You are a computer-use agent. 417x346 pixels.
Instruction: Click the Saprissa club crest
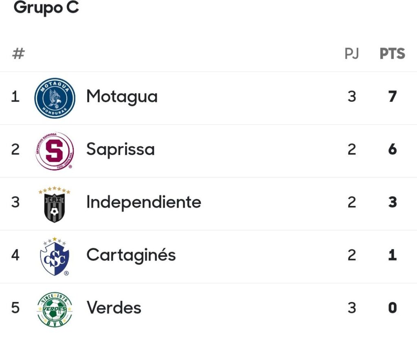coord(55,151)
